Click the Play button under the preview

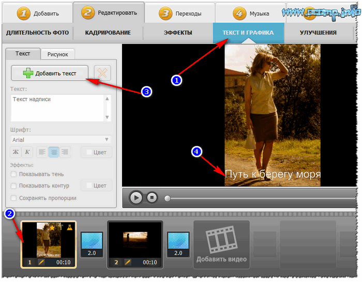point(135,197)
